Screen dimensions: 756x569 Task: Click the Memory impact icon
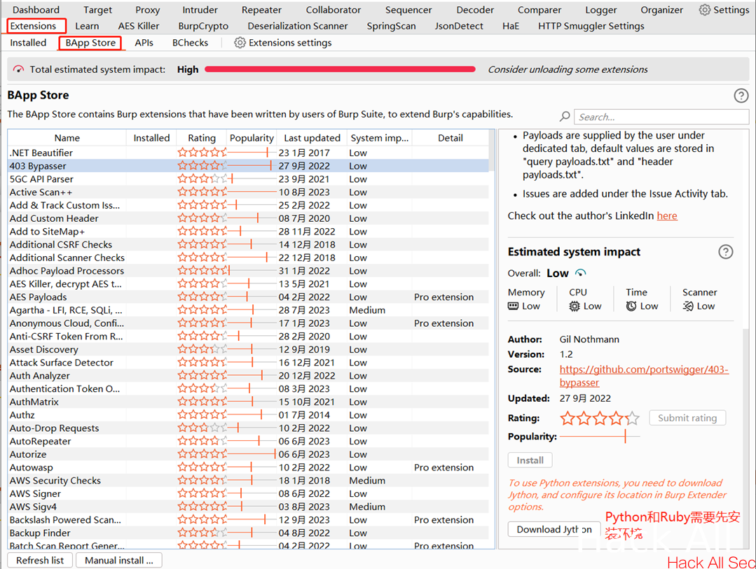click(513, 306)
